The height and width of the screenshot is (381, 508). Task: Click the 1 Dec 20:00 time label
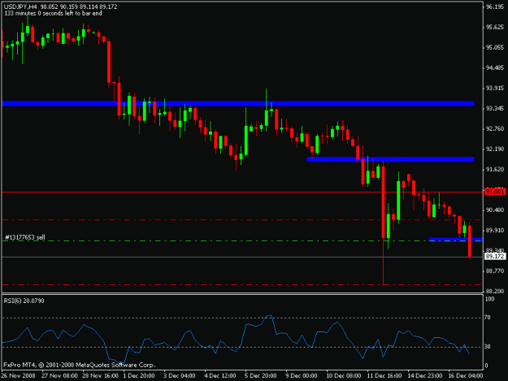[139, 375]
